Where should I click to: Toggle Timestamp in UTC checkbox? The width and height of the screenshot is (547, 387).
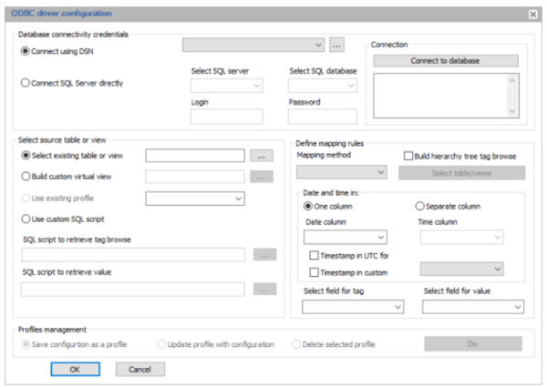tap(315, 256)
